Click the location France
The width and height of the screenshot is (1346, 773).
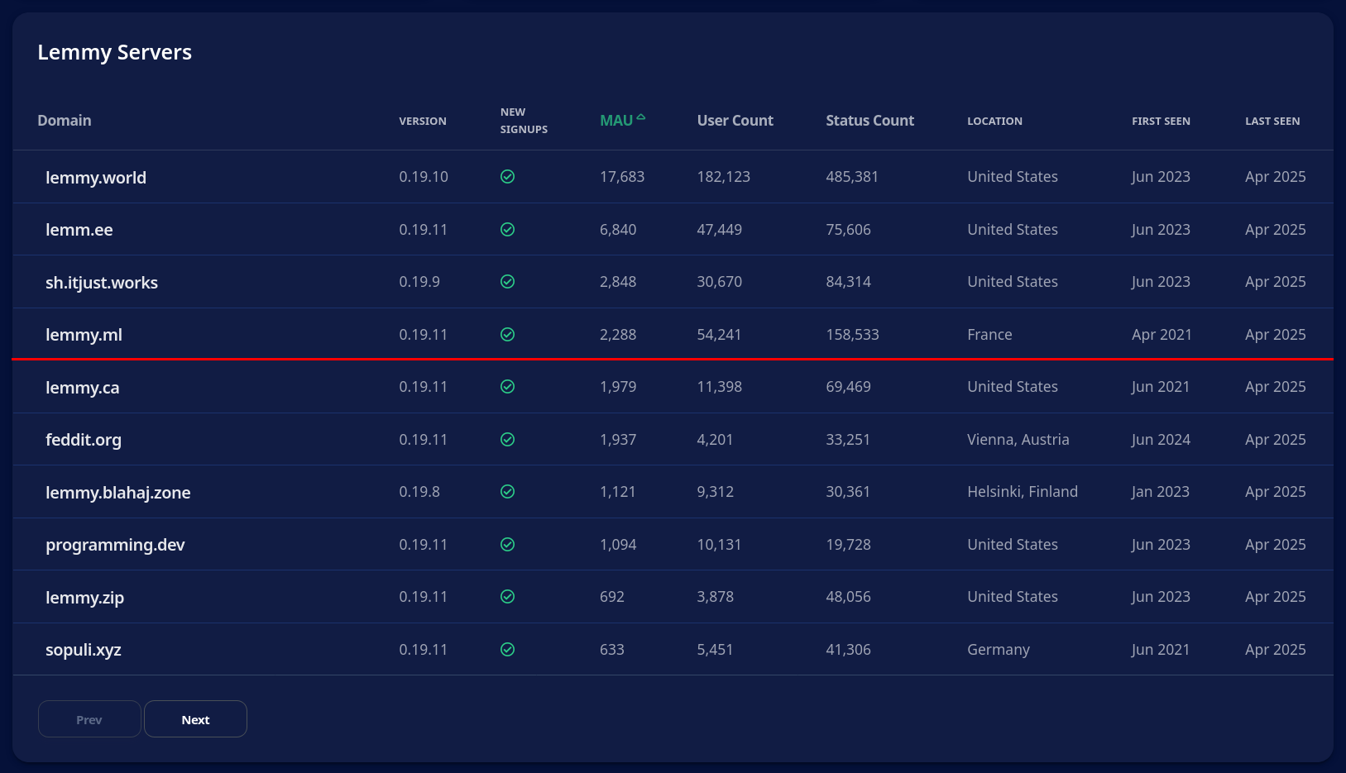coord(990,335)
